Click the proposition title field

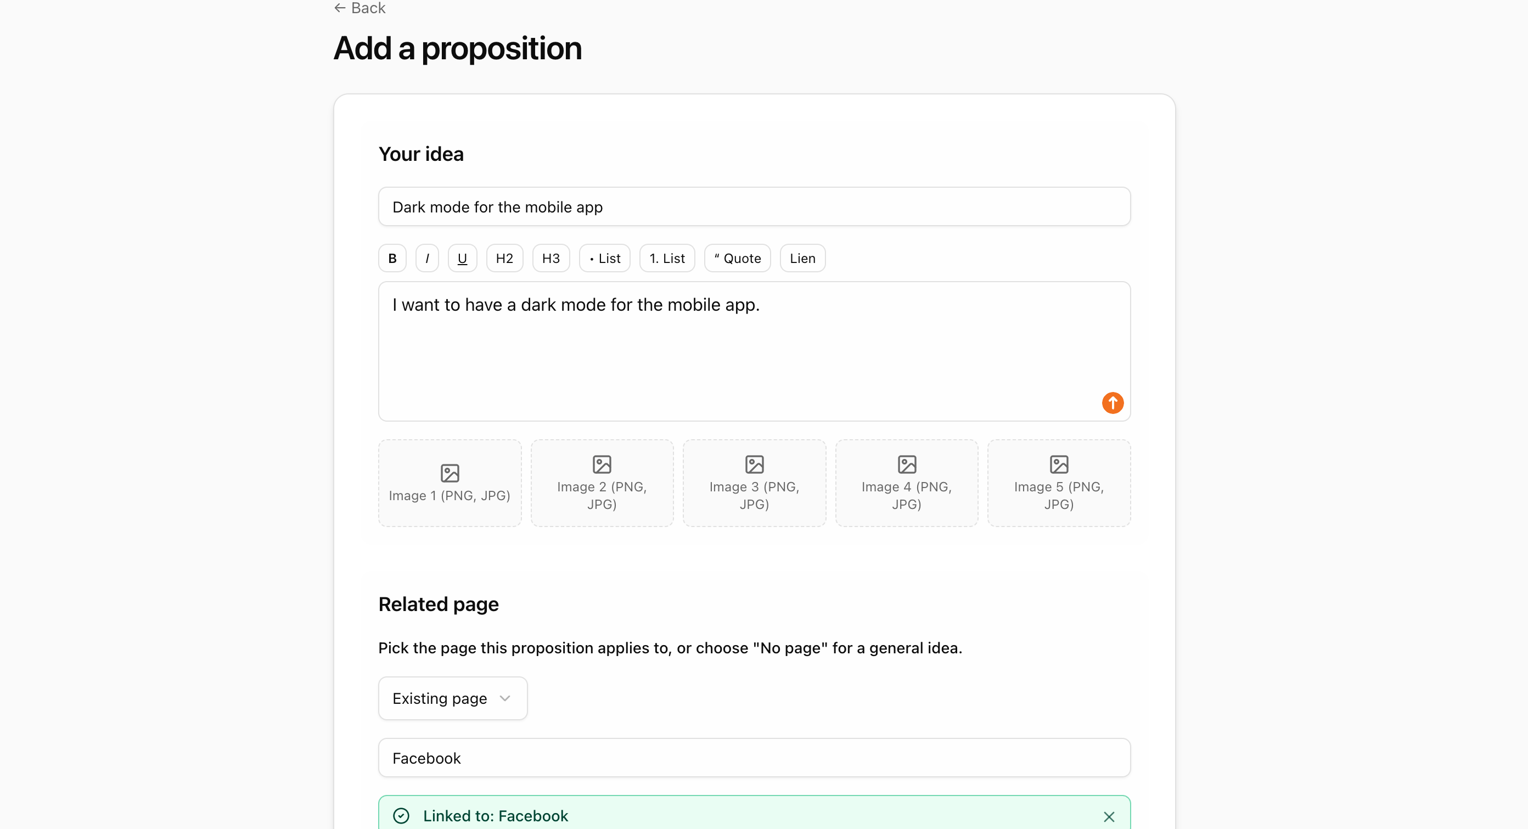(754, 206)
